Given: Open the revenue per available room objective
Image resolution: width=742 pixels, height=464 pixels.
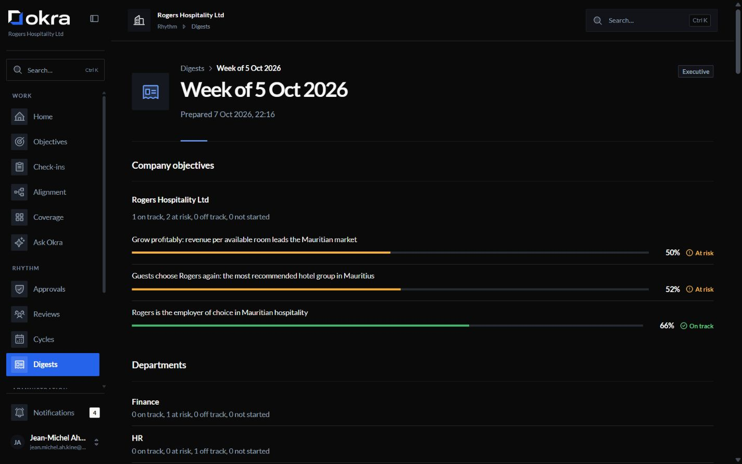Looking at the screenshot, I should (244, 240).
